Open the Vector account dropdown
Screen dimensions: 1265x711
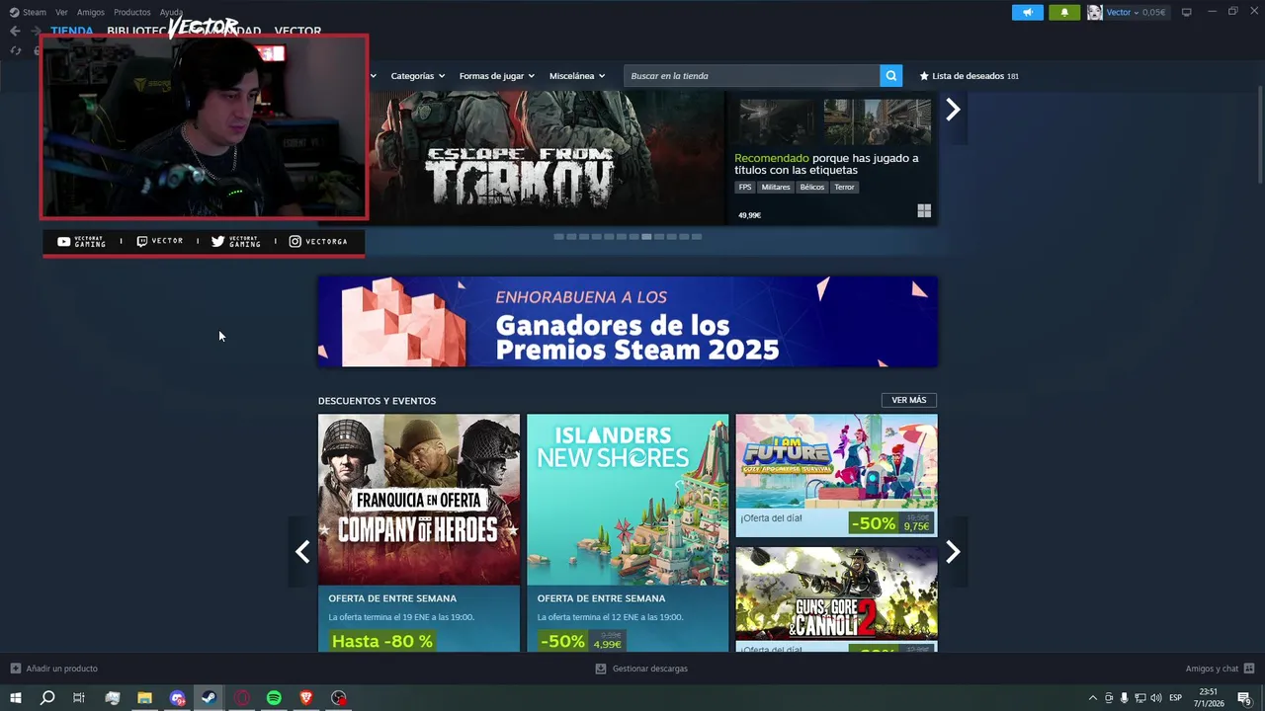click(1122, 12)
